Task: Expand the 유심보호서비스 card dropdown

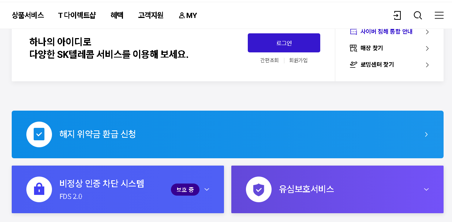Action: [x=426, y=189]
